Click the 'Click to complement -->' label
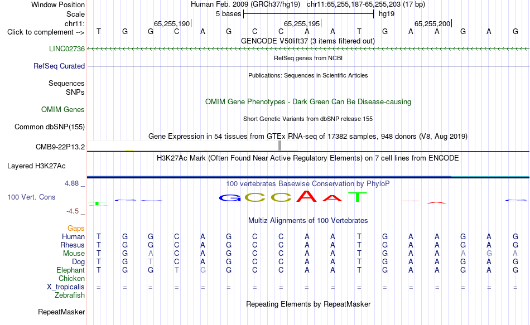530x325 pixels. 46,32
